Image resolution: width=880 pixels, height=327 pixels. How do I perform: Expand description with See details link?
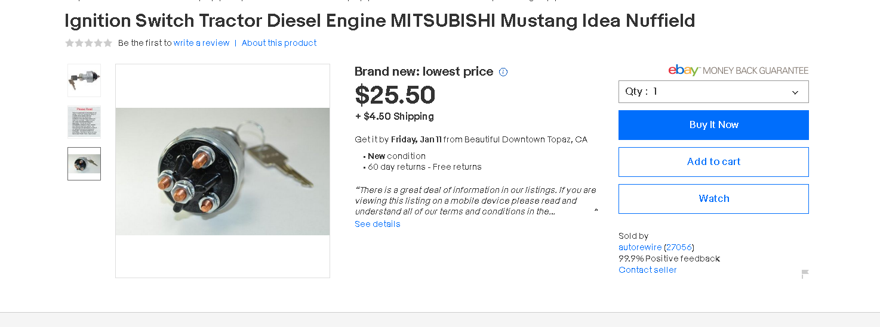[x=377, y=224]
